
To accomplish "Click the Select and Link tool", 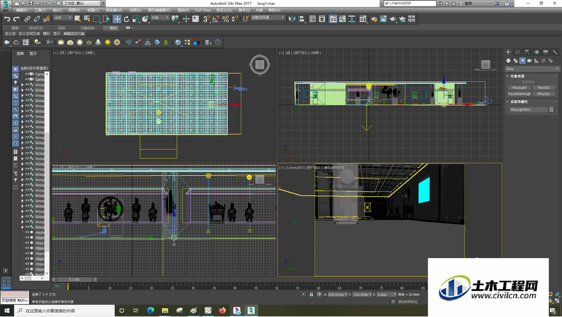I will click(x=28, y=19).
